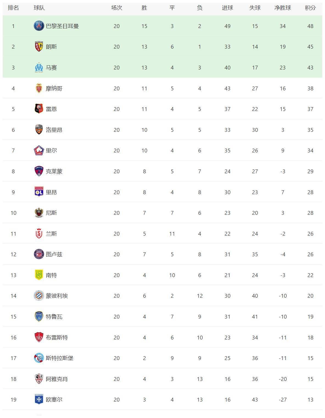Select the Lyon OL logo
Image resolution: width=325 pixels, height=418 pixels.
click(39, 192)
